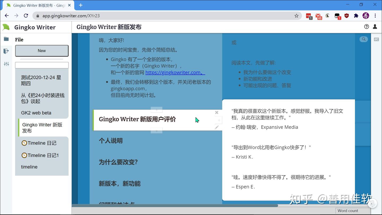Open the help question mark icon
The image size is (382, 215).
tap(366, 27)
